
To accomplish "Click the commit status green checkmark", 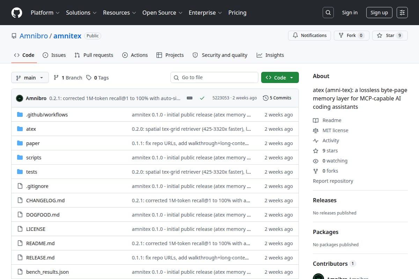I will (202, 98).
